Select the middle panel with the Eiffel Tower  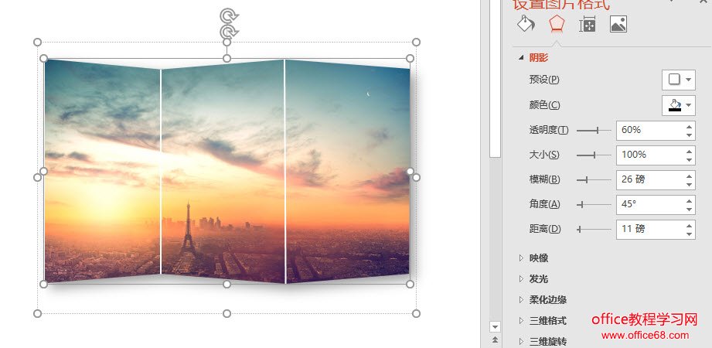[223, 172]
